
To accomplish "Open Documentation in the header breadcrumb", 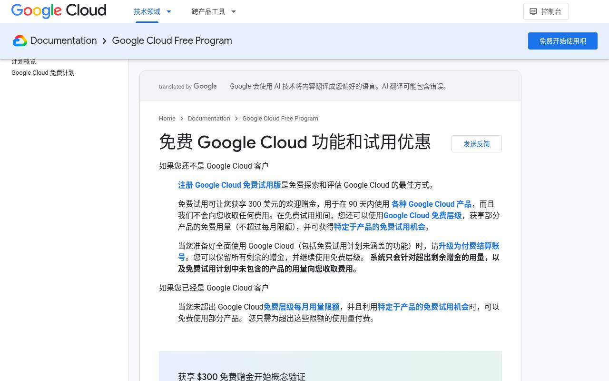I will click(x=63, y=40).
